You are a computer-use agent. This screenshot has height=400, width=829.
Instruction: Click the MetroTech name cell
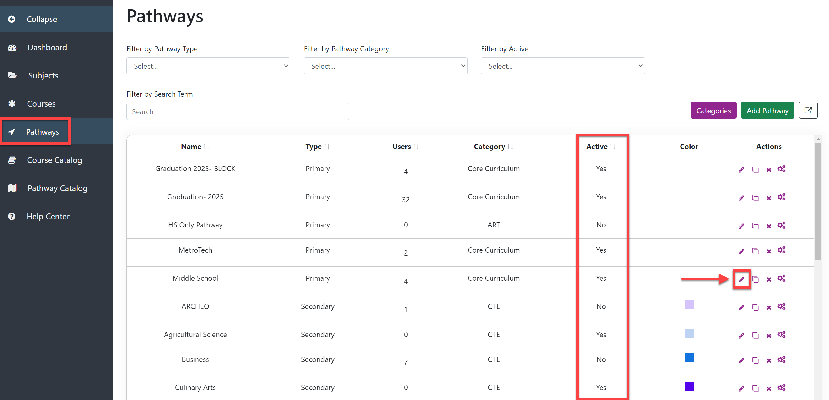195,250
